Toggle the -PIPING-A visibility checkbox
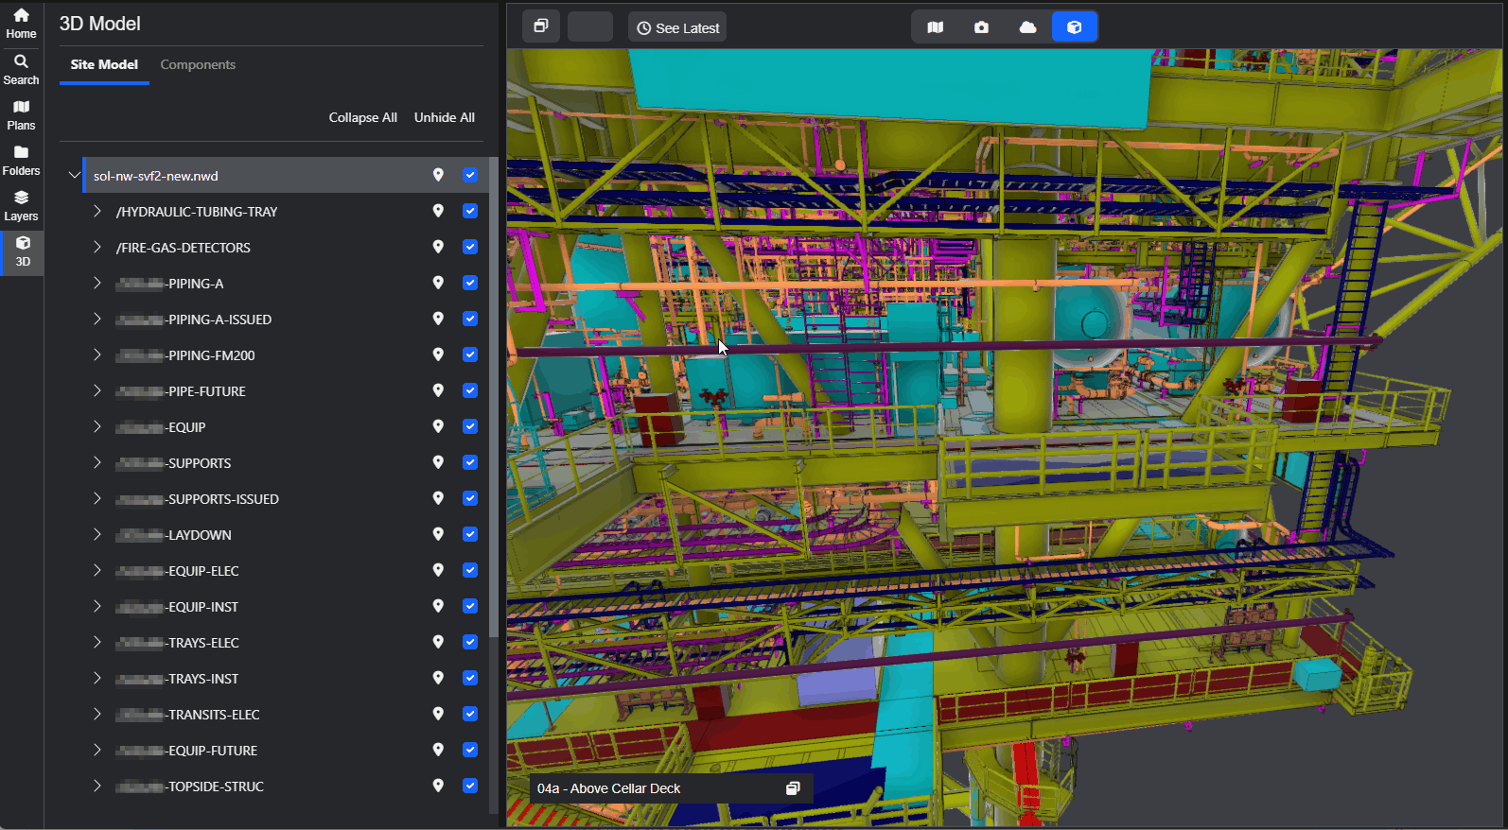Image resolution: width=1508 pixels, height=830 pixels. click(x=470, y=283)
